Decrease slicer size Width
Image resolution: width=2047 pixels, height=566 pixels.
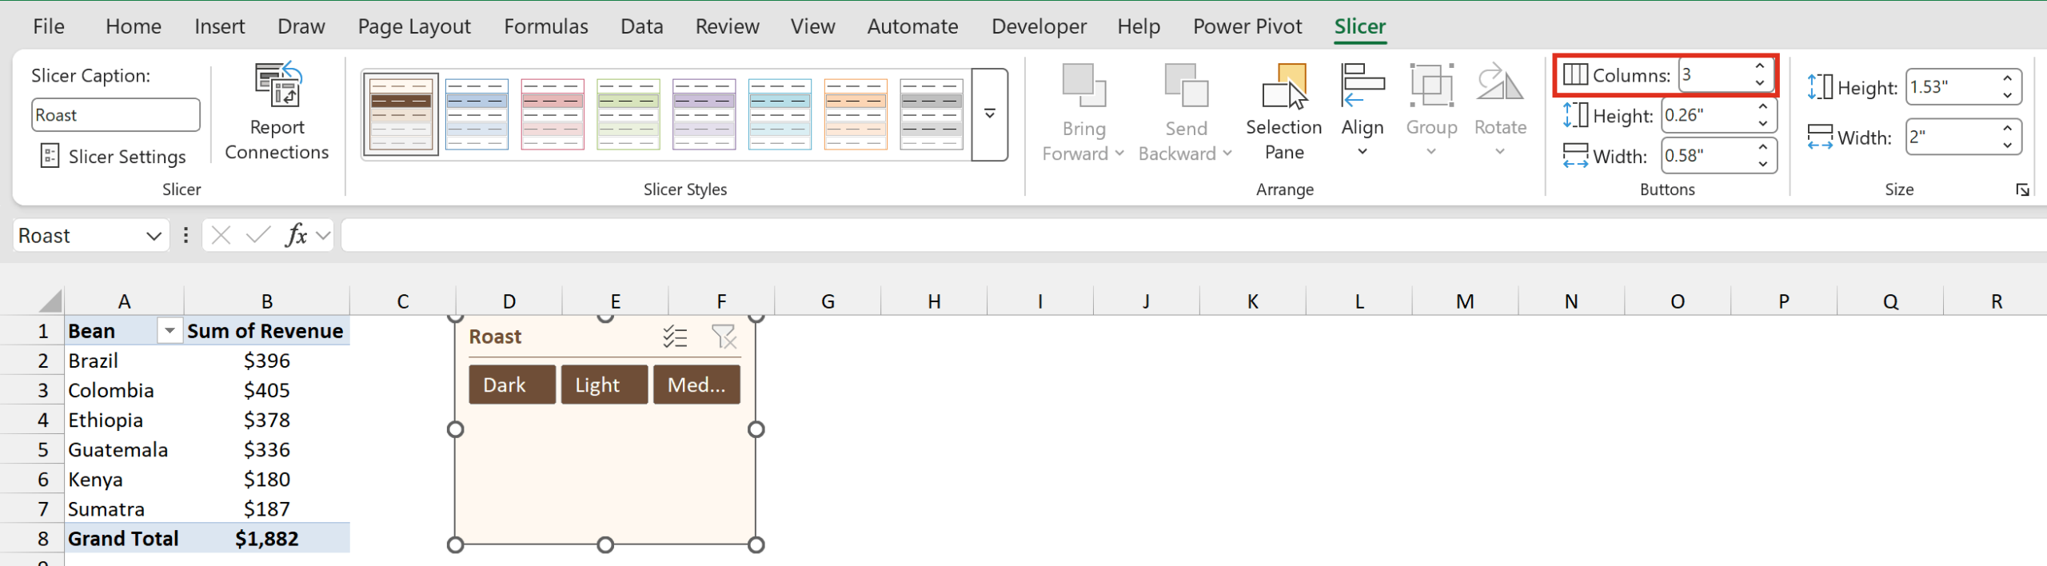tap(2008, 145)
